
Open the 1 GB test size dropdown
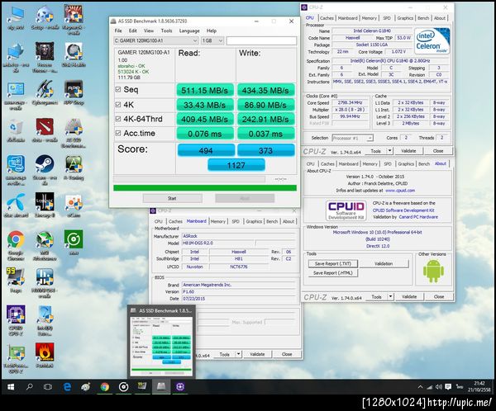[212, 40]
